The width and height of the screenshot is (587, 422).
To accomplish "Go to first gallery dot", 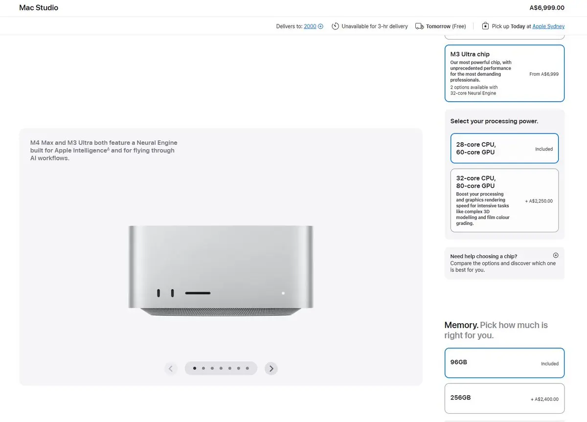I will [195, 368].
